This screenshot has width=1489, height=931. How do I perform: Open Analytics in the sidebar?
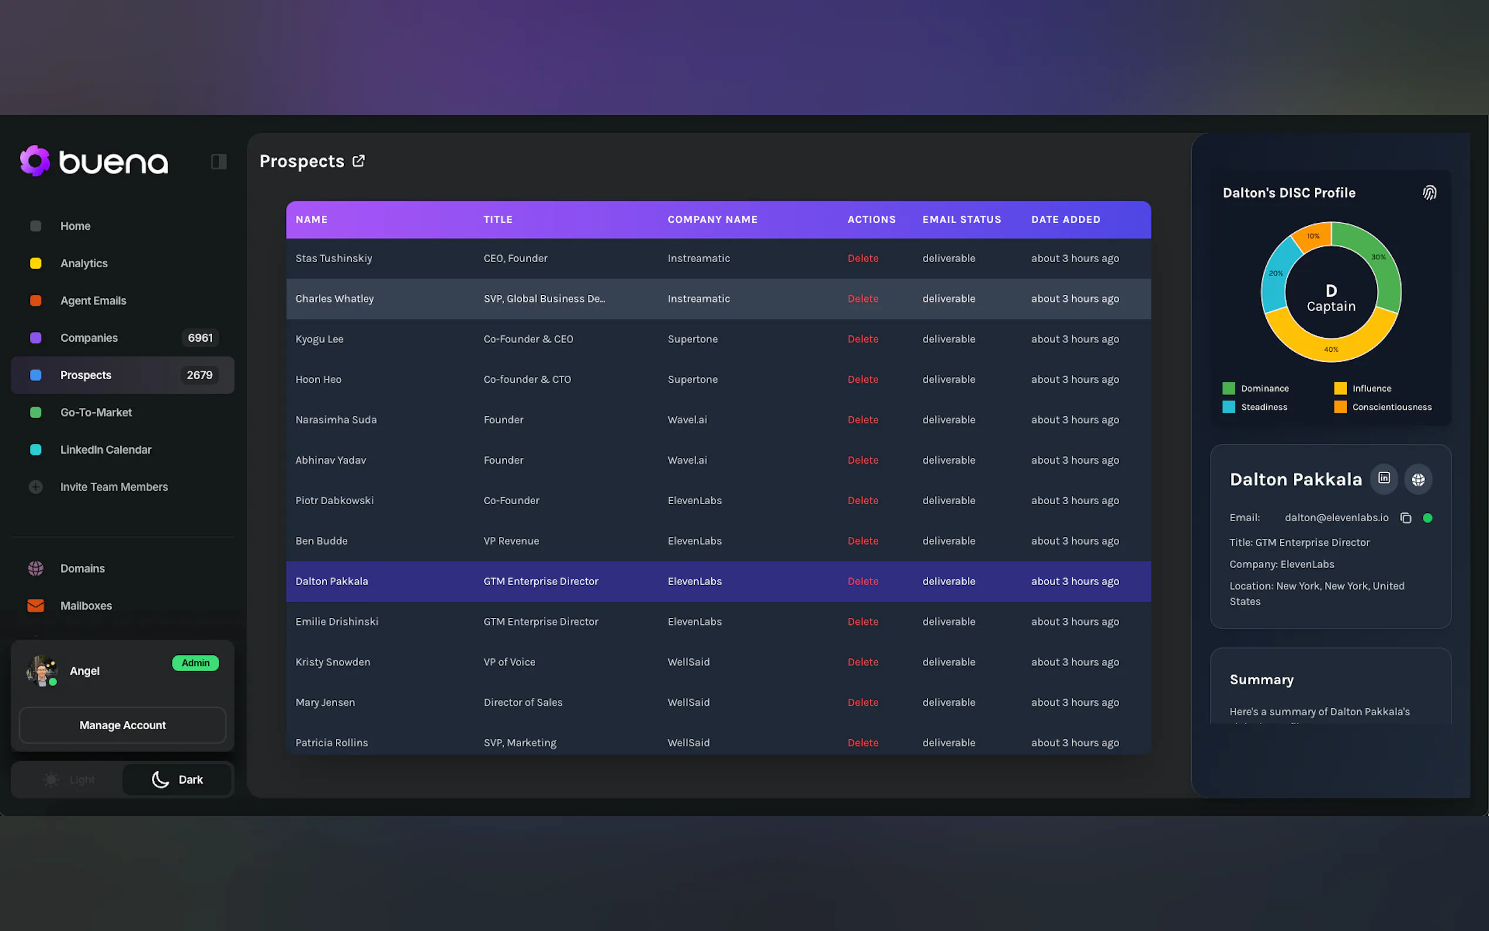84,264
